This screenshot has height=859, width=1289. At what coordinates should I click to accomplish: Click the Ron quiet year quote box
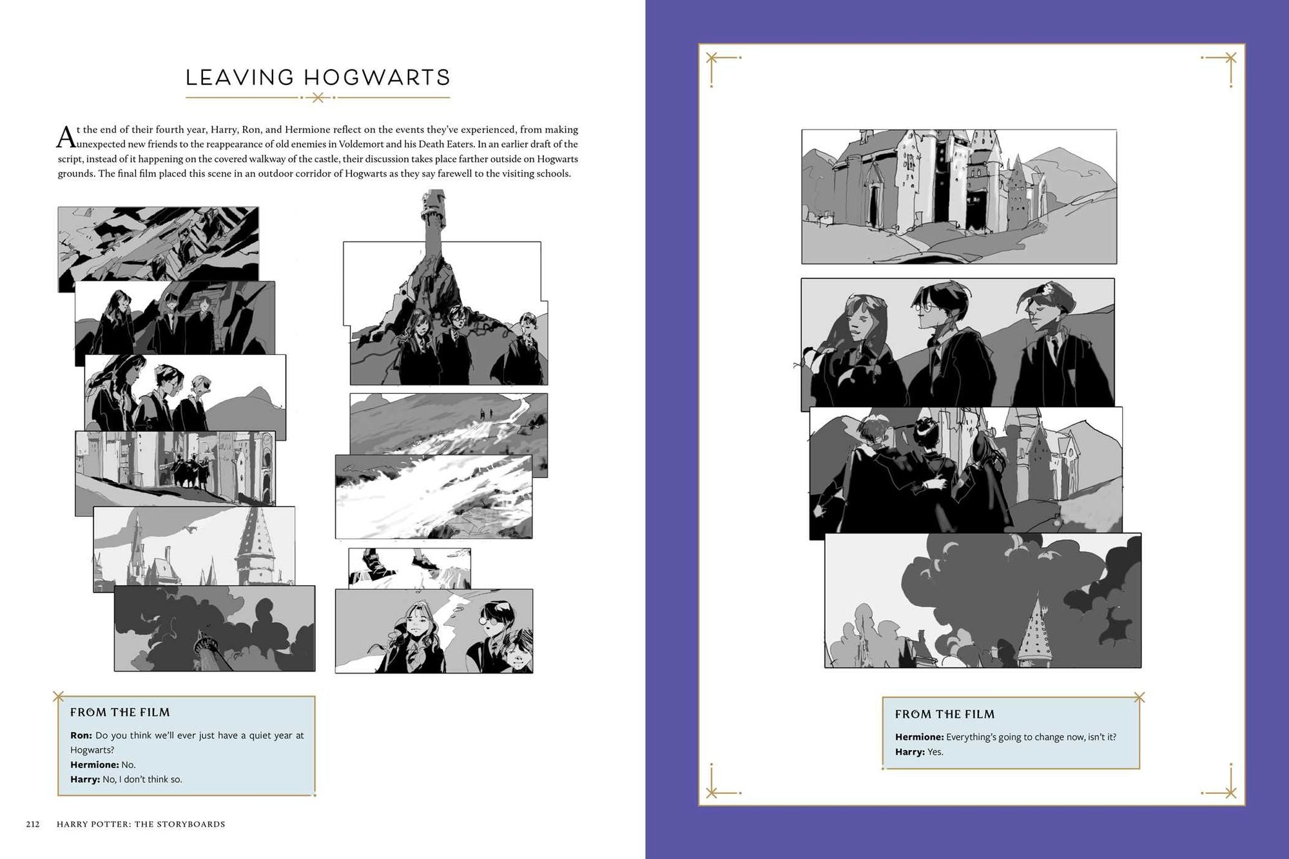point(186,746)
